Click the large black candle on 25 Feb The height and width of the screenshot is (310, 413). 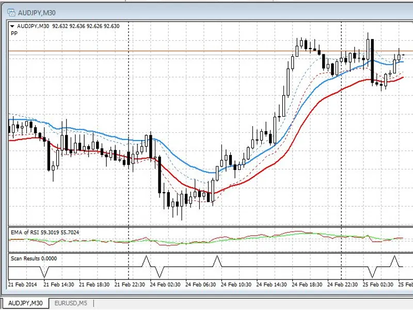click(x=372, y=61)
